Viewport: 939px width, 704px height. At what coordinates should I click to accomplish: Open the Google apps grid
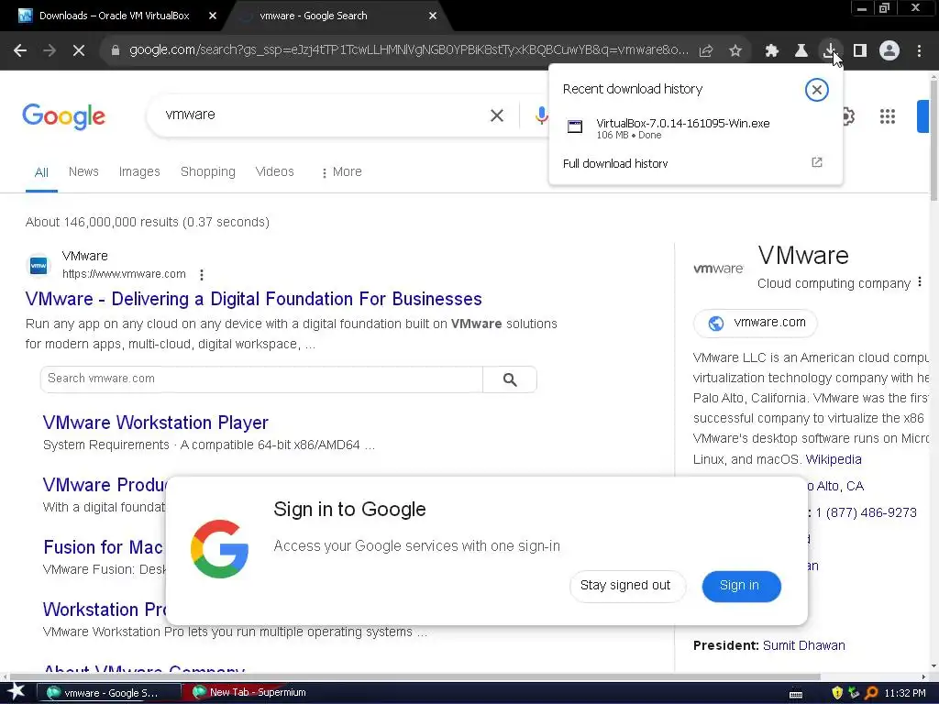tap(888, 116)
